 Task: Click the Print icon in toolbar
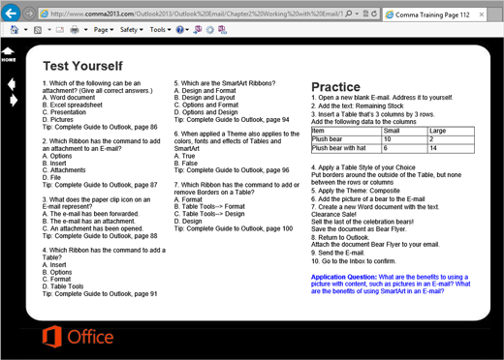75,30
